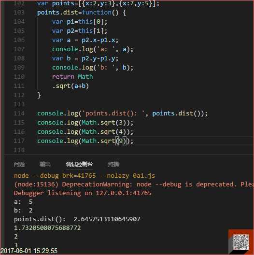Click the console.log('a: ', a) line
Viewport: 254px width, 255px height.
pos(93,49)
